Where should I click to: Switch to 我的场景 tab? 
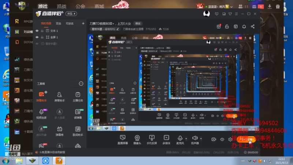[46, 23]
